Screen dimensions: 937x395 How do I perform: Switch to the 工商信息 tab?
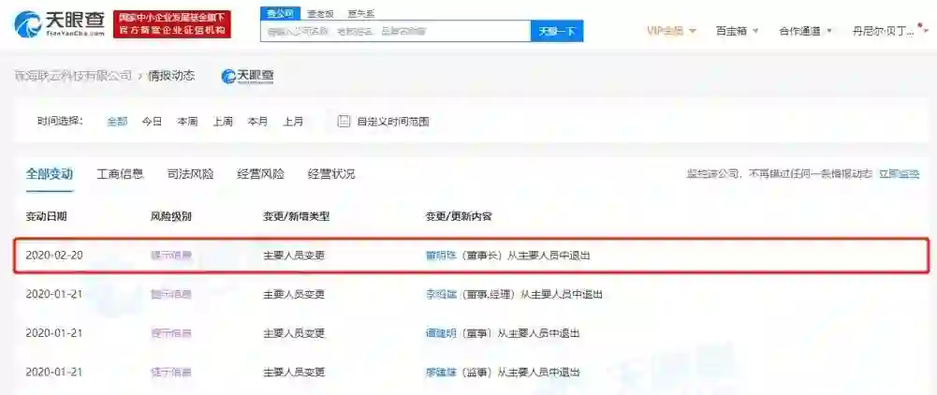pos(120,174)
